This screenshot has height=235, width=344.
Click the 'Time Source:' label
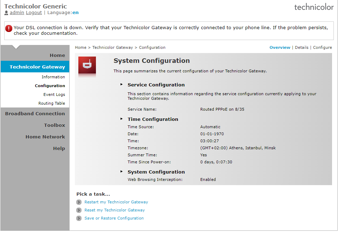pyautogui.click(x=141, y=127)
